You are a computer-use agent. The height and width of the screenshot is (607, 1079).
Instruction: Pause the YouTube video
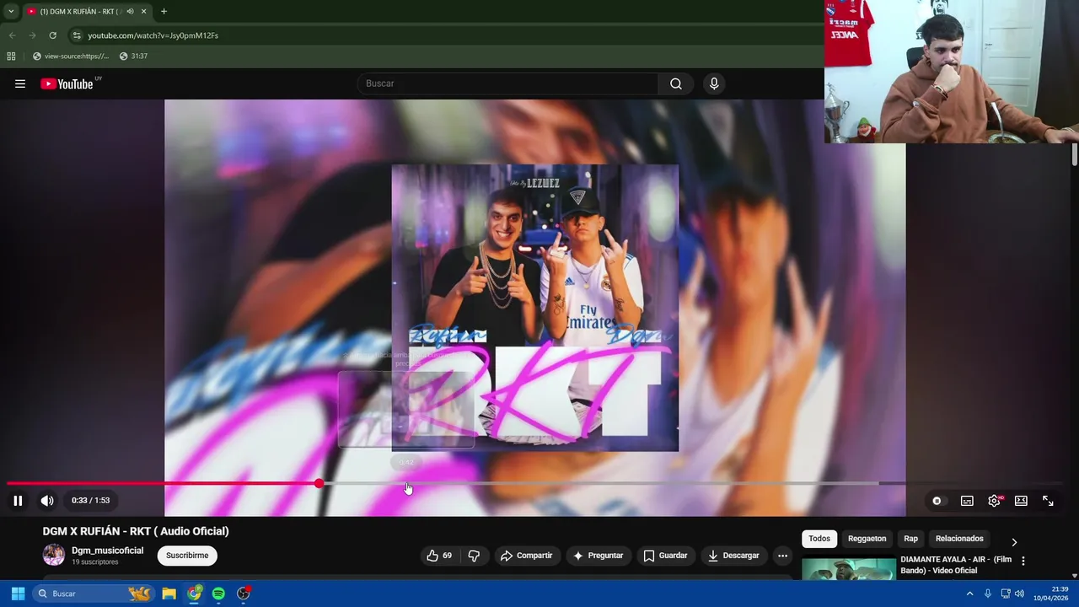point(18,501)
